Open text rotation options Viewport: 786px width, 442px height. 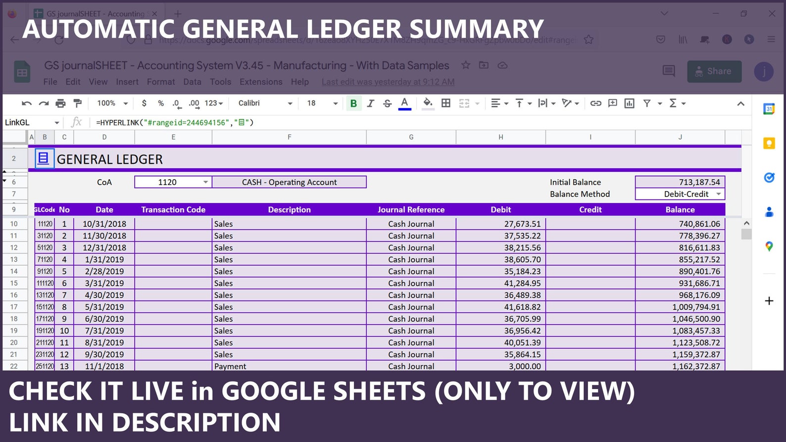click(x=571, y=103)
